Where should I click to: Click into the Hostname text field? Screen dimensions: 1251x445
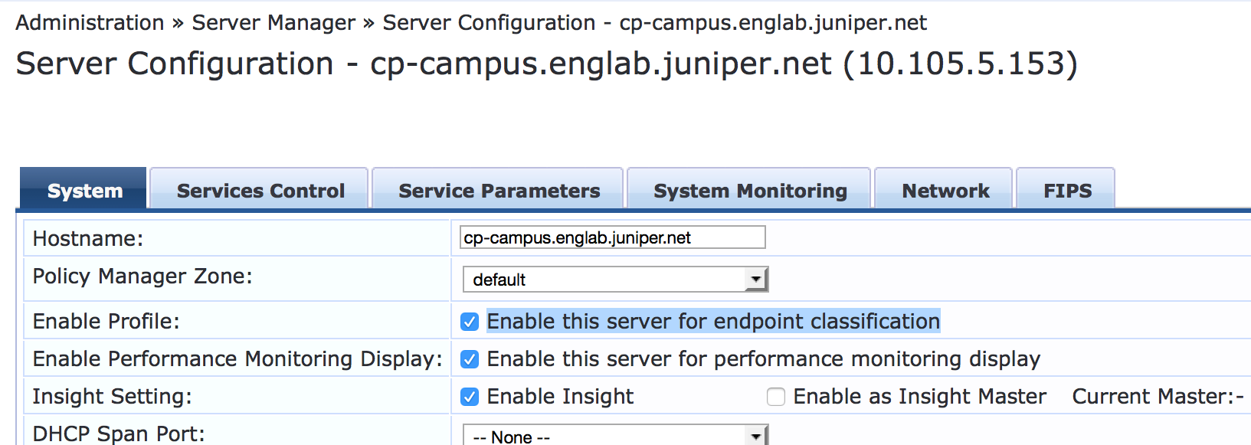[612, 237]
